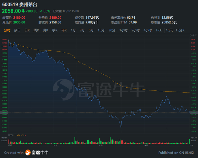Image resolution: width=198 pixels, height=158 pixels.
Task: Select the 年K yearly chart tab
Action: [64, 30]
